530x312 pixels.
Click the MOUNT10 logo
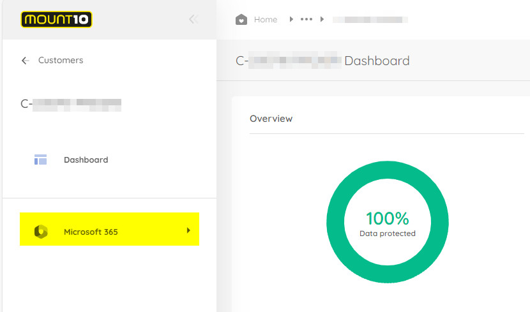(56, 20)
